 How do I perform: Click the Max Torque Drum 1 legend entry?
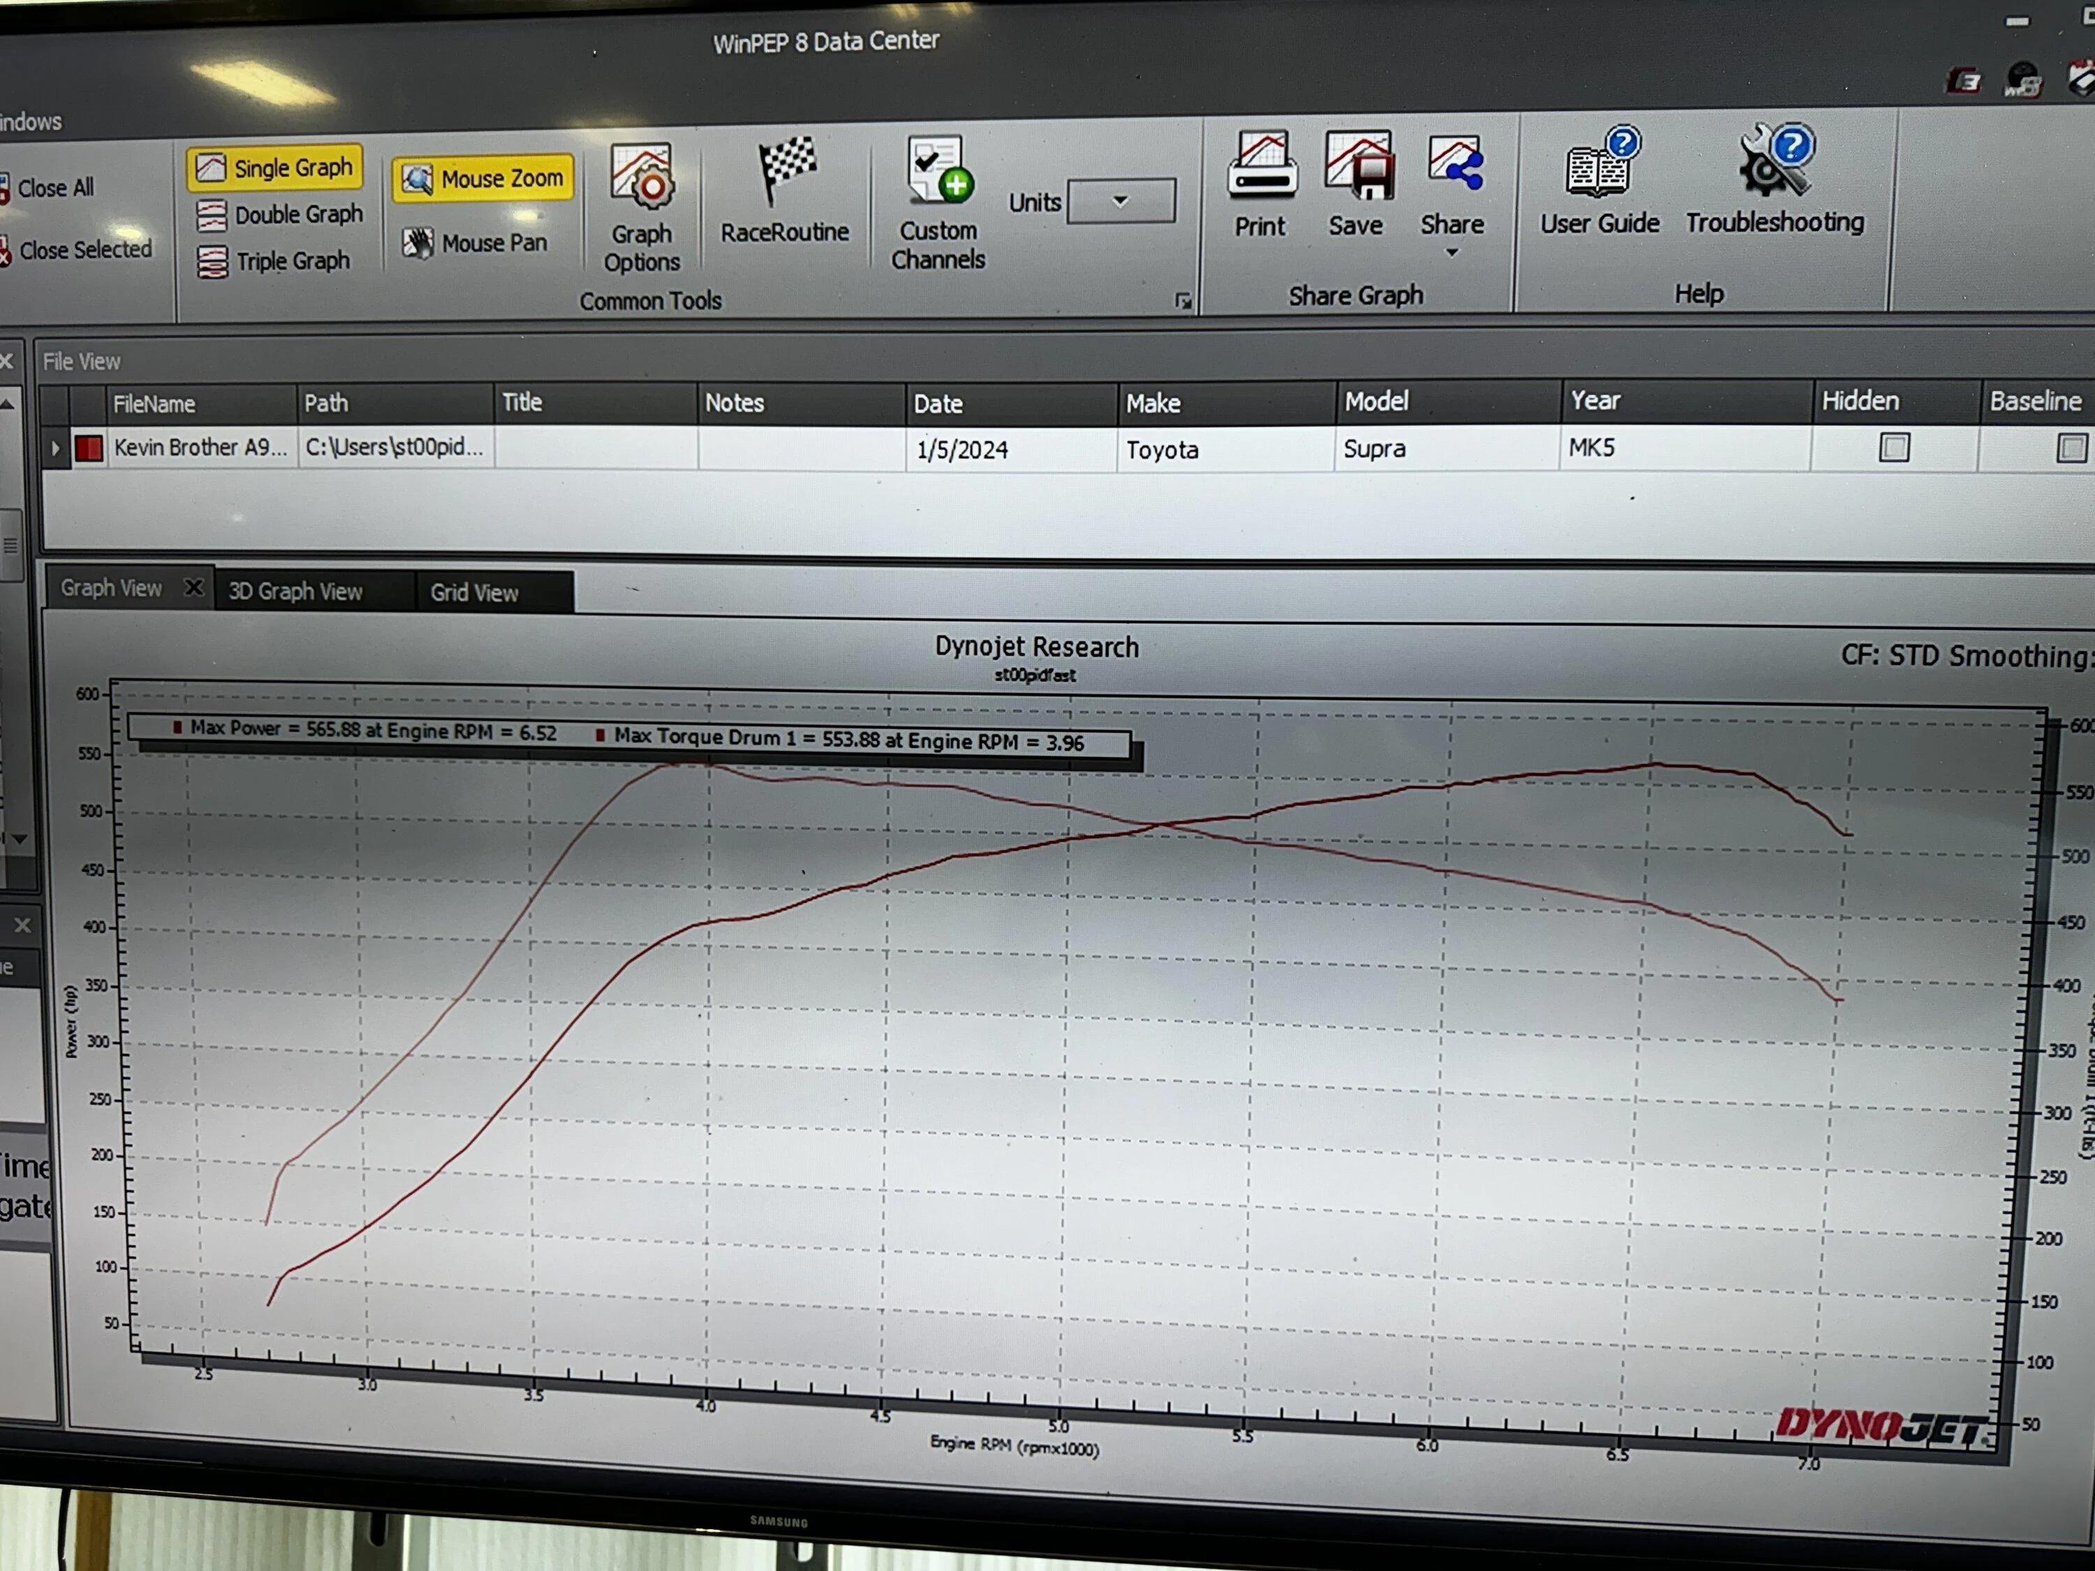tap(840, 739)
